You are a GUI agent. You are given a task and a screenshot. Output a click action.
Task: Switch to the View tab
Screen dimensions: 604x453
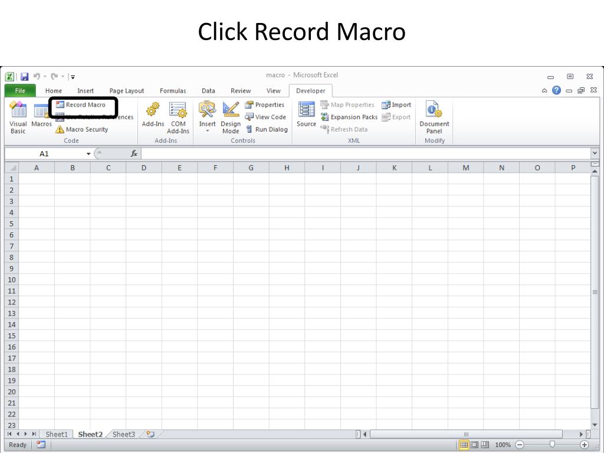[x=274, y=90]
